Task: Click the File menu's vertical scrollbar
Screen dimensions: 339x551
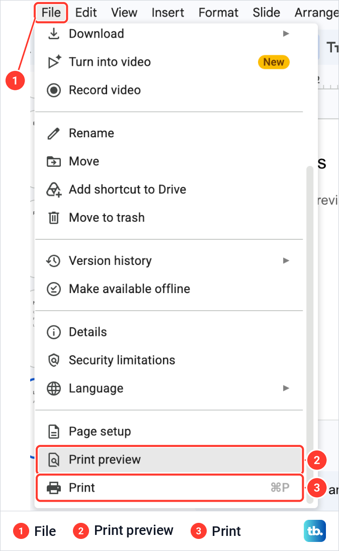Action: [310, 334]
